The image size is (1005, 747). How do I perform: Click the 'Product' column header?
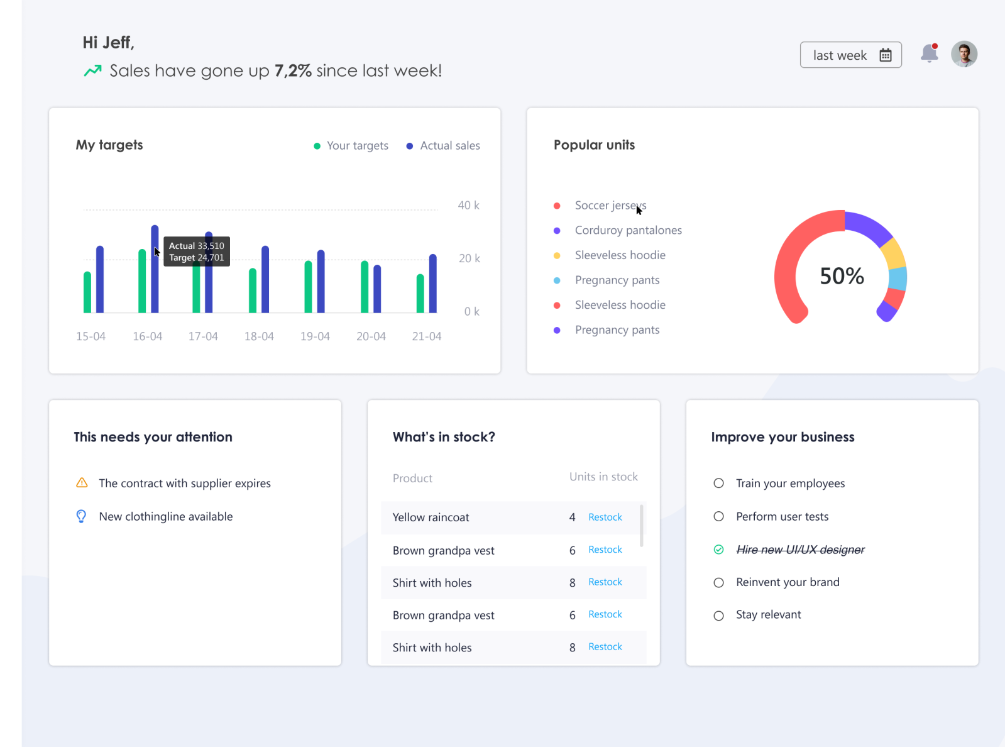point(412,479)
